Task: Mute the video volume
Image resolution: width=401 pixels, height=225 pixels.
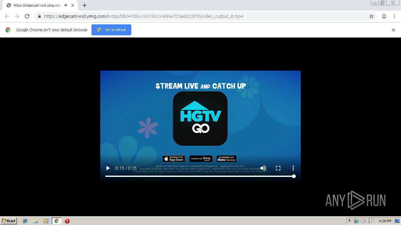Action: click(263, 168)
